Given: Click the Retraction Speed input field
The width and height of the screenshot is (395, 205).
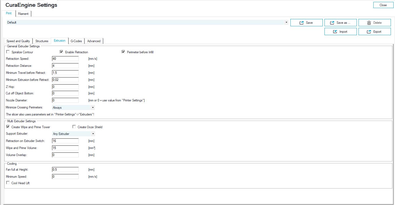Looking at the screenshot, I should [x=65, y=59].
